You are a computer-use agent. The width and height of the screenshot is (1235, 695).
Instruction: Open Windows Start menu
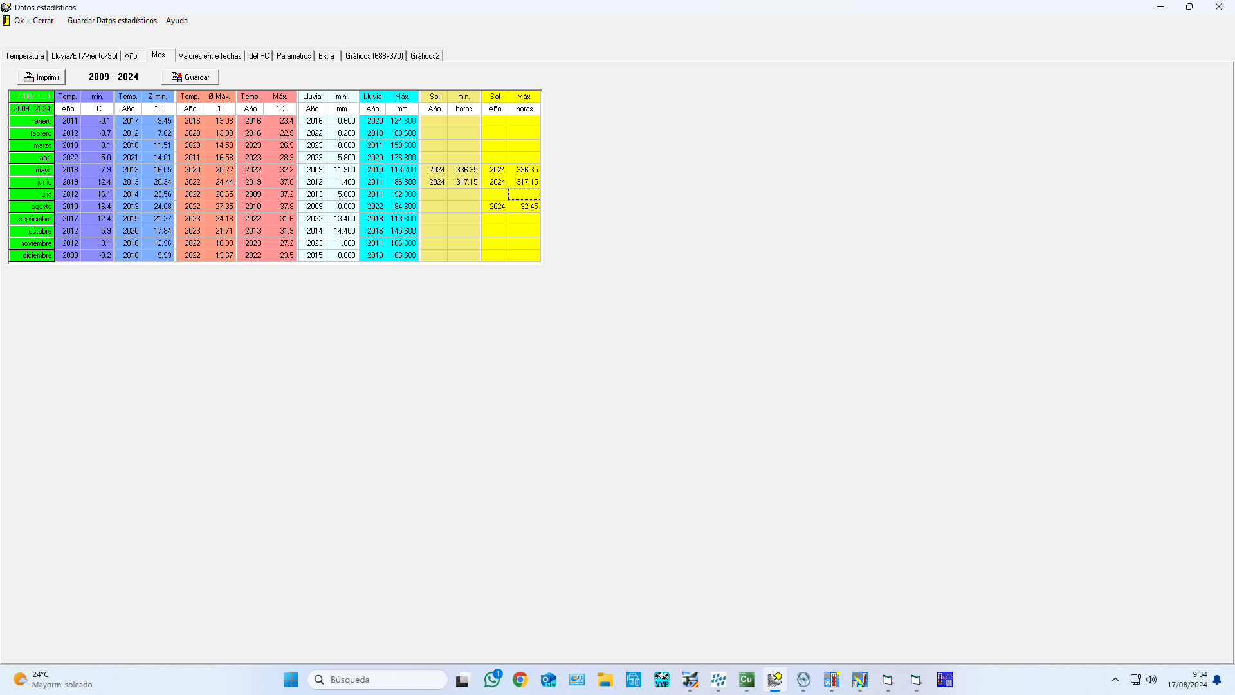click(291, 680)
